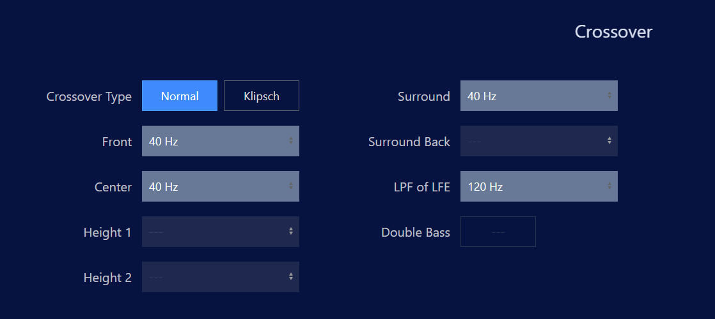Screen dimensions: 715x319
Task: Click the arrow icon in Height 2 dropdown
Action: [x=291, y=277]
